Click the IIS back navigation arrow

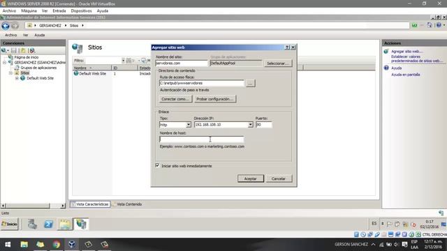(6, 26)
